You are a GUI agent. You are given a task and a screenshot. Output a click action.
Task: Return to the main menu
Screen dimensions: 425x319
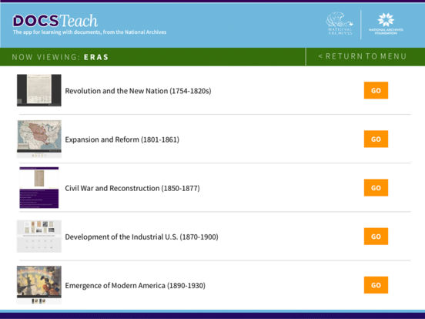pyautogui.click(x=363, y=56)
